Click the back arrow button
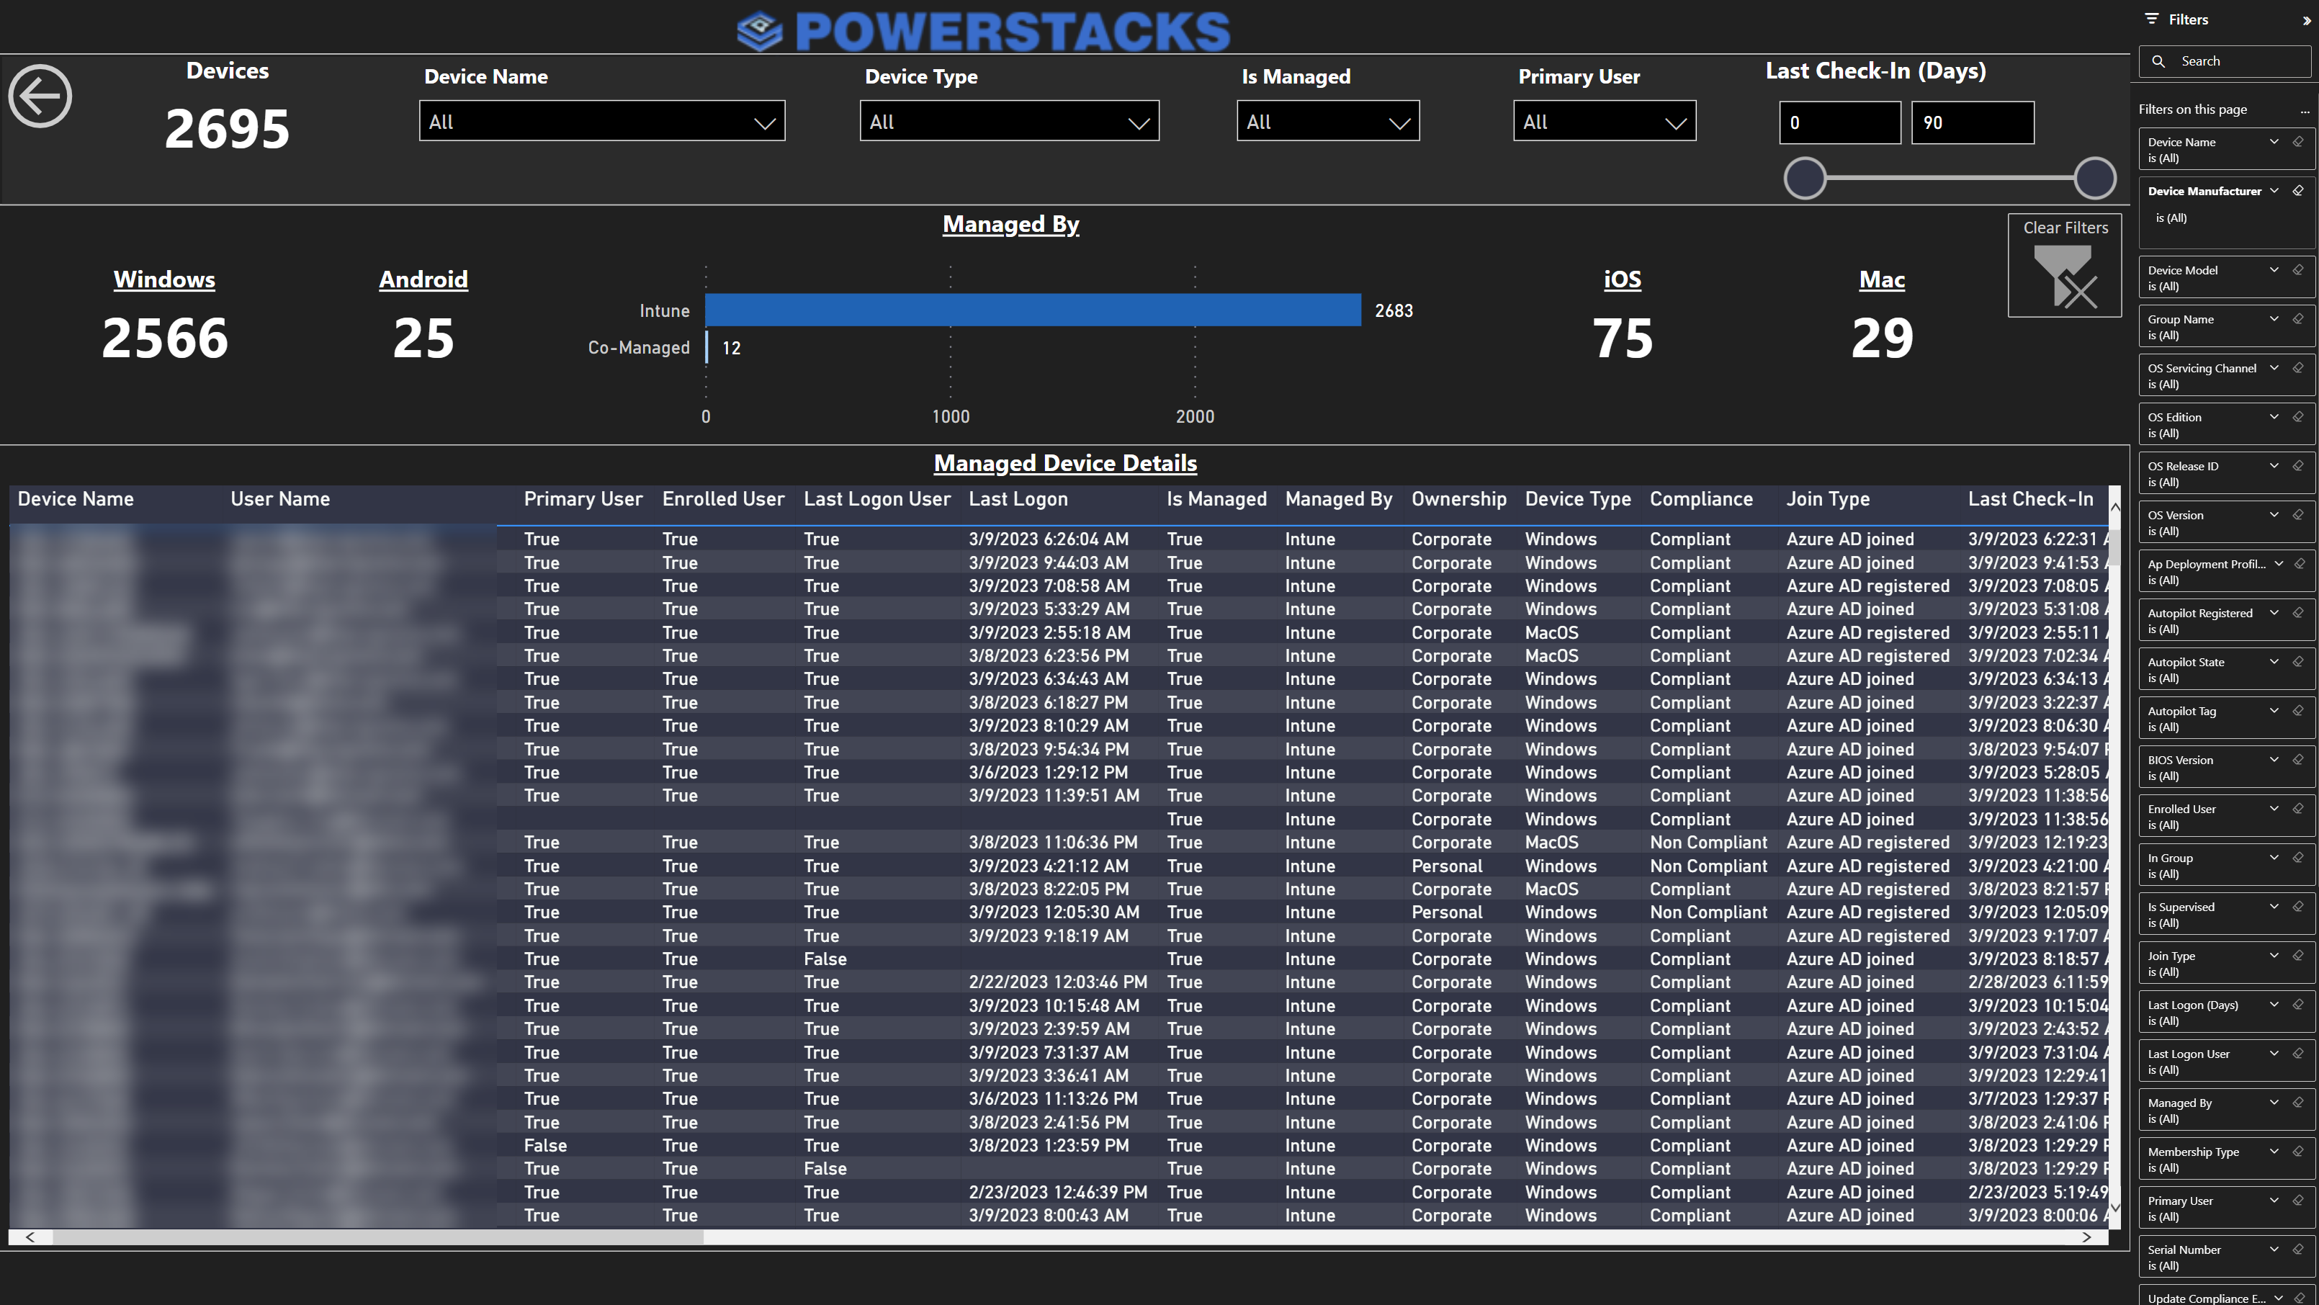Image resolution: width=2319 pixels, height=1305 pixels. [x=40, y=97]
